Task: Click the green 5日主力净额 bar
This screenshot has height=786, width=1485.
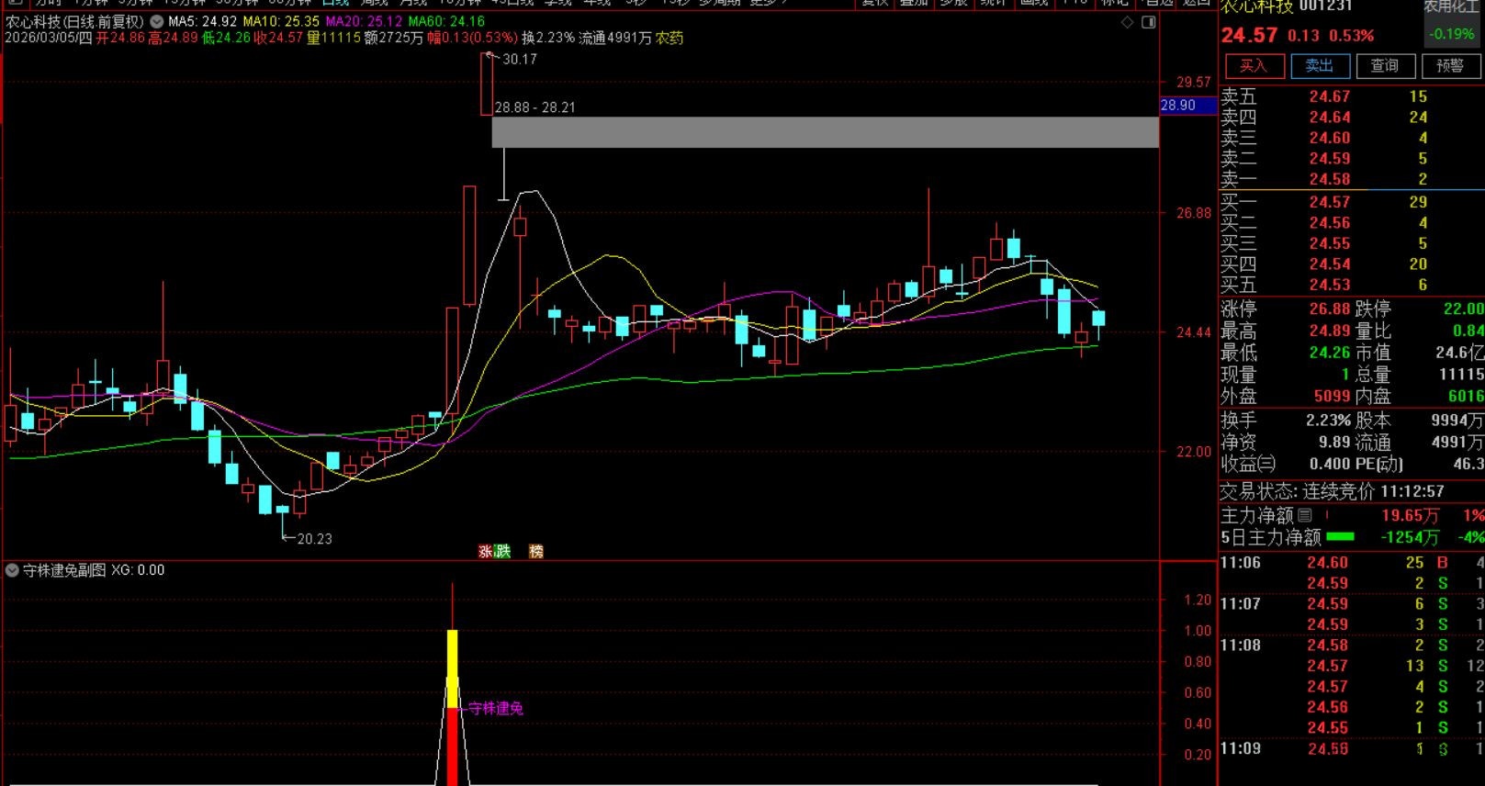Action: pyautogui.click(x=1340, y=537)
